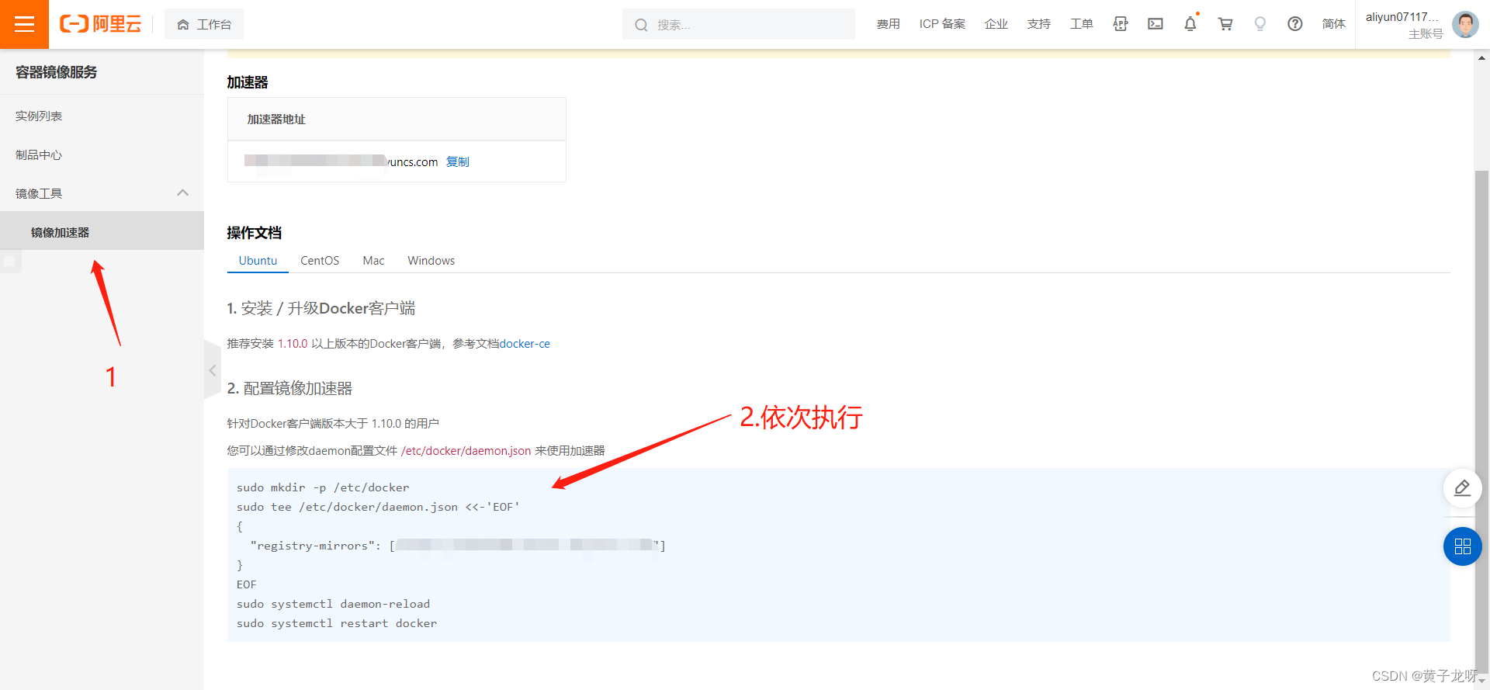Click the scrollbar up arrow
Screen dimensions: 1490x690
1482,57
